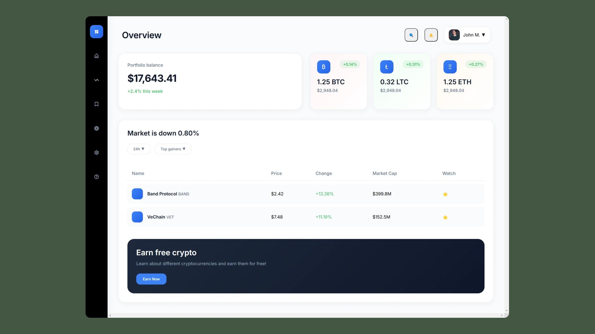Click John M.'s profile avatar picture

click(454, 35)
